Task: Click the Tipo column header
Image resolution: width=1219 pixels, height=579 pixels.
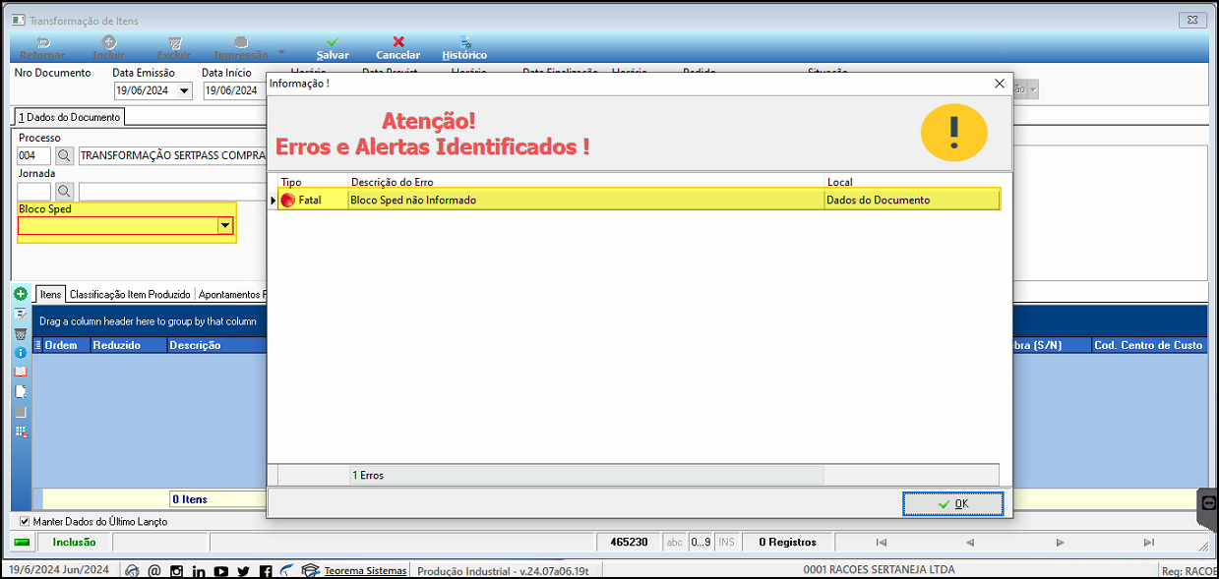Action: [x=313, y=182]
